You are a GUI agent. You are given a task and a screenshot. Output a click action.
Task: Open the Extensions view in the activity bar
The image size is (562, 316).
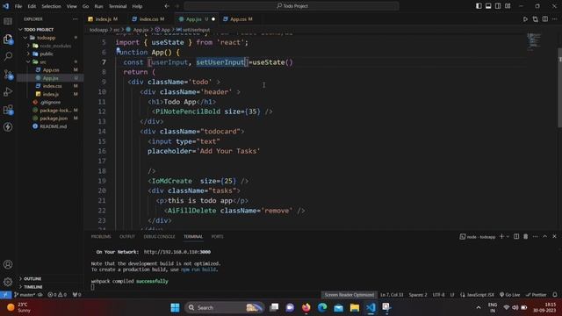pyautogui.click(x=8, y=110)
